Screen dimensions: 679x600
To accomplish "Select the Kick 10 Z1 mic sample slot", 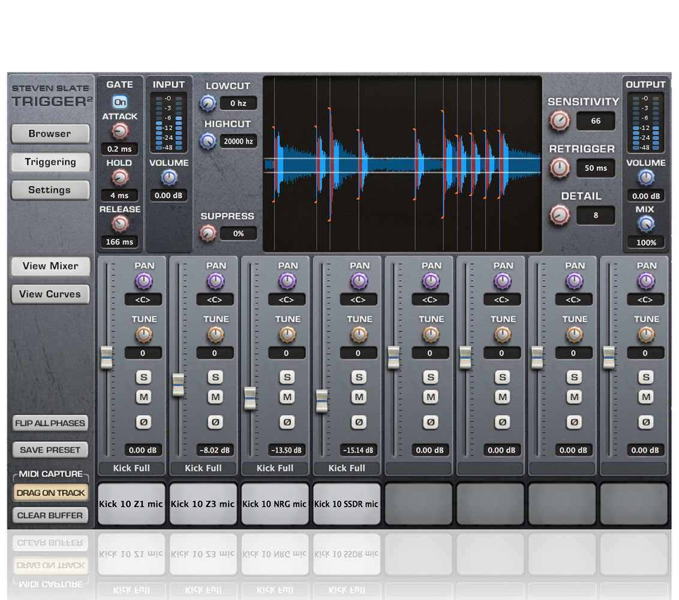I will (x=131, y=504).
